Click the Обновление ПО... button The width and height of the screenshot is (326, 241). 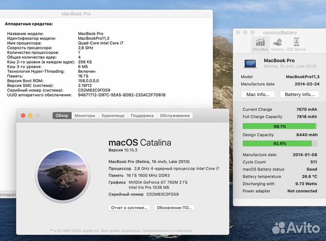click(174, 207)
